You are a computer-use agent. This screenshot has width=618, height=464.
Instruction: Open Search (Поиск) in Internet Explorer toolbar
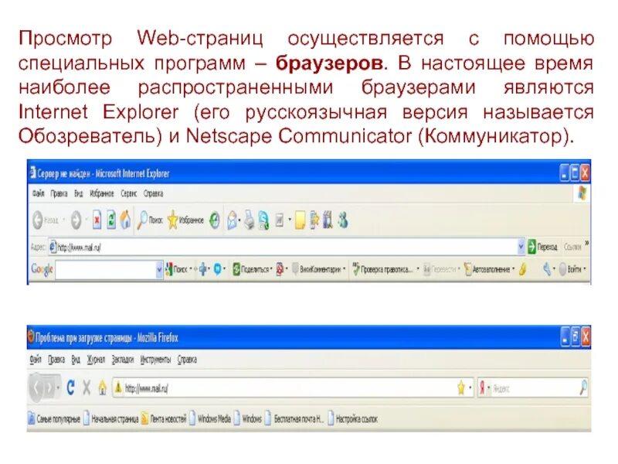click(150, 220)
